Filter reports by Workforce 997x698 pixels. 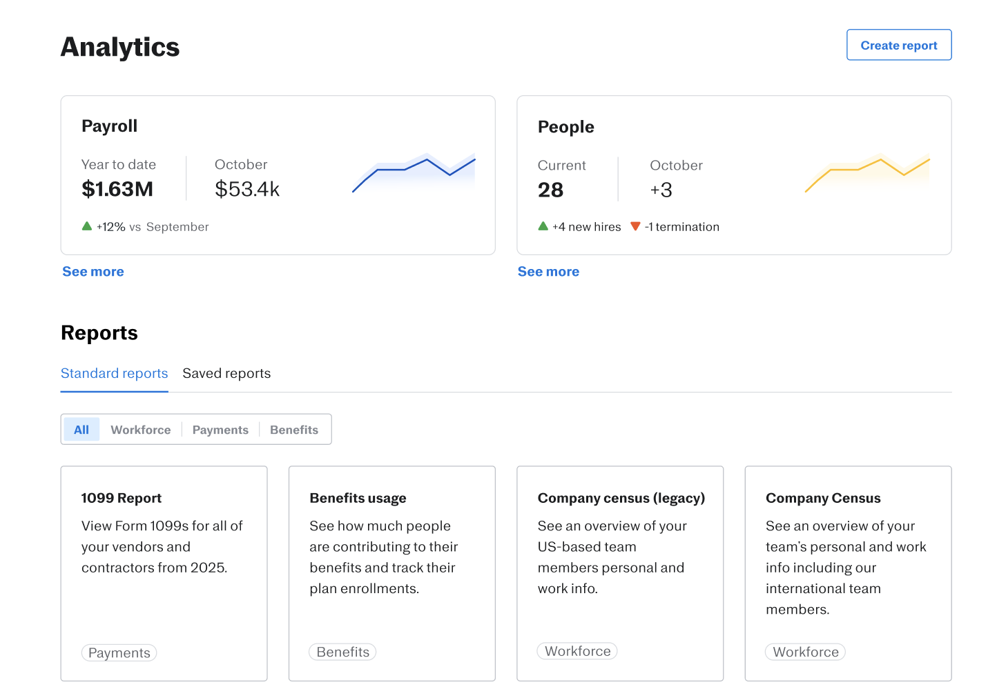click(141, 430)
